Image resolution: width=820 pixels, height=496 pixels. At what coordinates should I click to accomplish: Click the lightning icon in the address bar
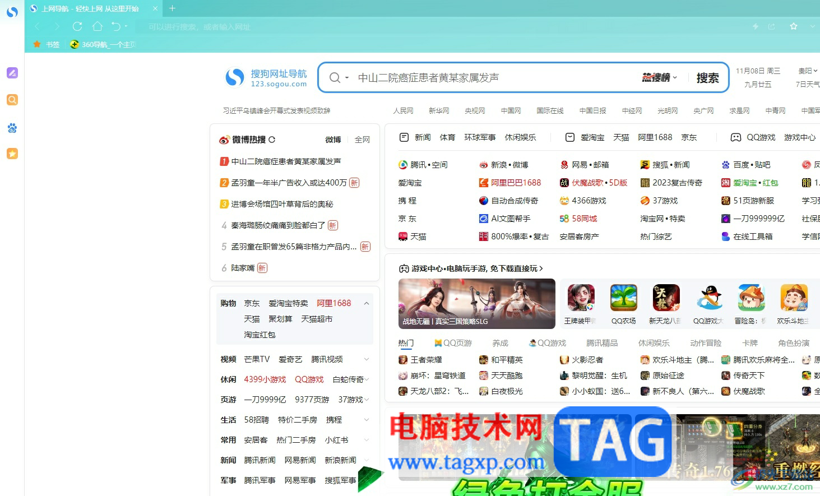pos(756,26)
